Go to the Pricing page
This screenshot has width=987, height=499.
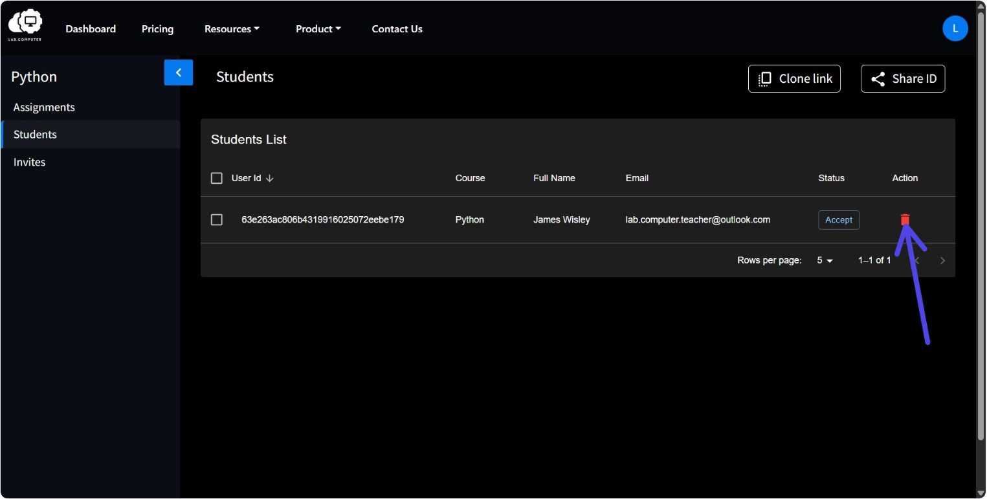(x=157, y=28)
